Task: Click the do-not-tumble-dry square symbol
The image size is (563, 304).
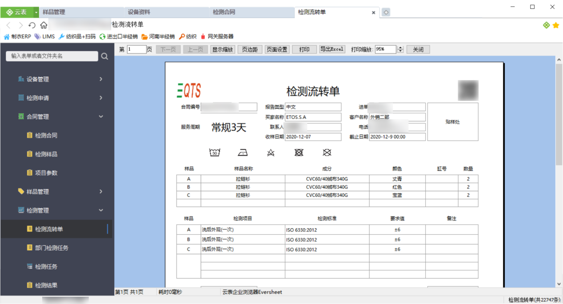Action: click(299, 153)
